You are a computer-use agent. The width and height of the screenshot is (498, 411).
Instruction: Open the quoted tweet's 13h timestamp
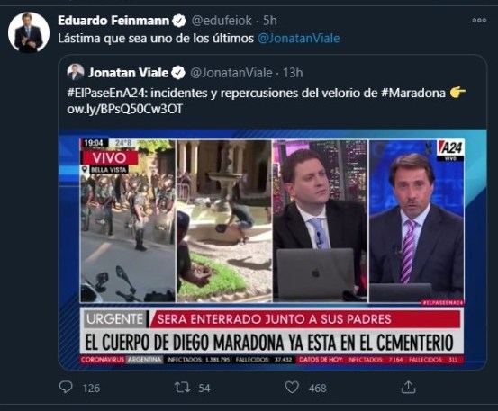293,73
